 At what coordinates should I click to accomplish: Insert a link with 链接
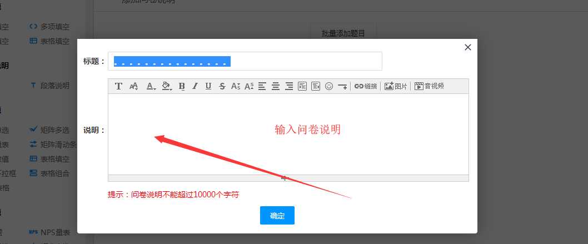coord(366,86)
